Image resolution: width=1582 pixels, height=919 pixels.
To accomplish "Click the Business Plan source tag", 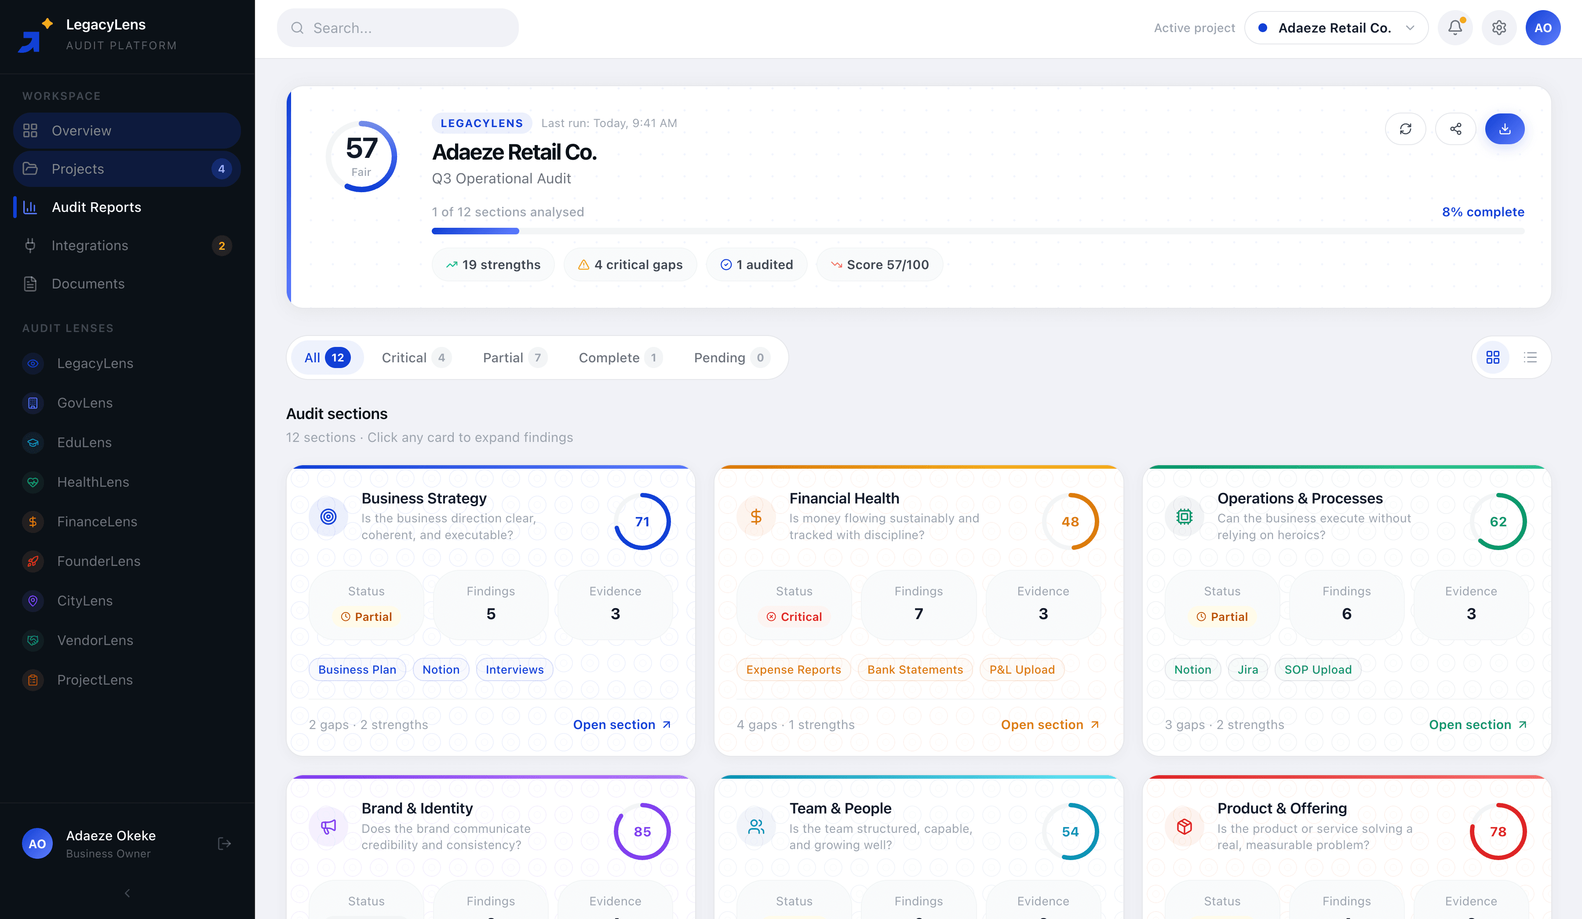I will click(x=357, y=669).
